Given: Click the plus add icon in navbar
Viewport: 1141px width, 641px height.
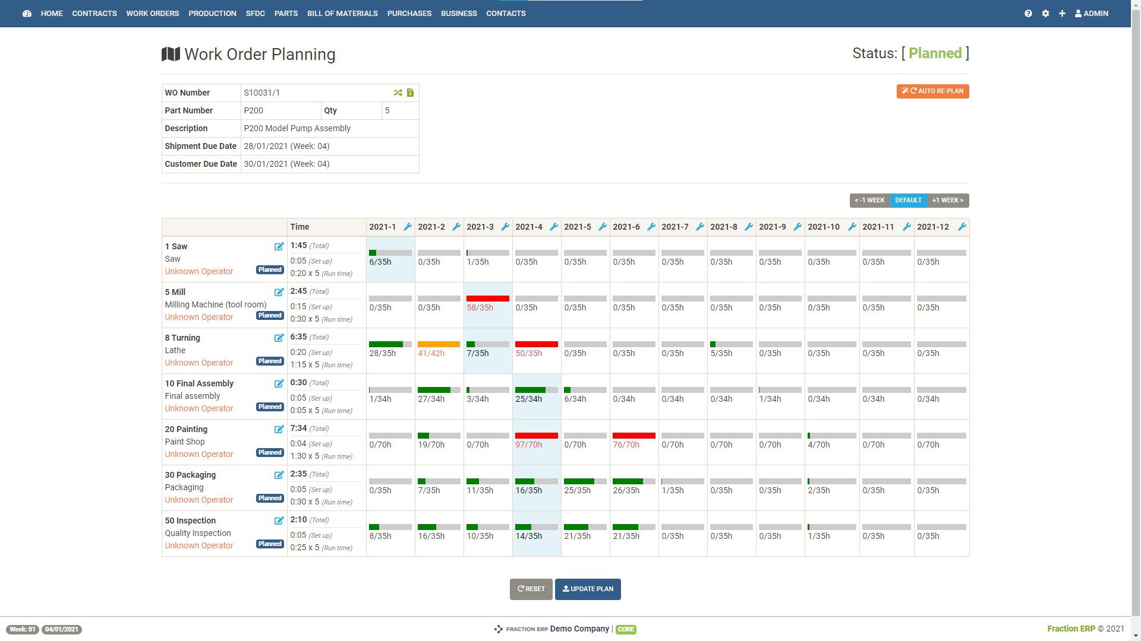Looking at the screenshot, I should [x=1062, y=13].
